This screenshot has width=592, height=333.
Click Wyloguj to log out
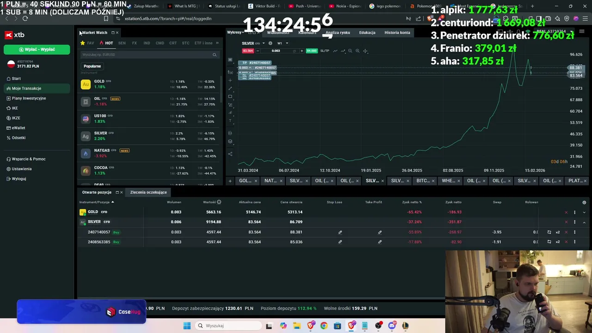pos(16,179)
